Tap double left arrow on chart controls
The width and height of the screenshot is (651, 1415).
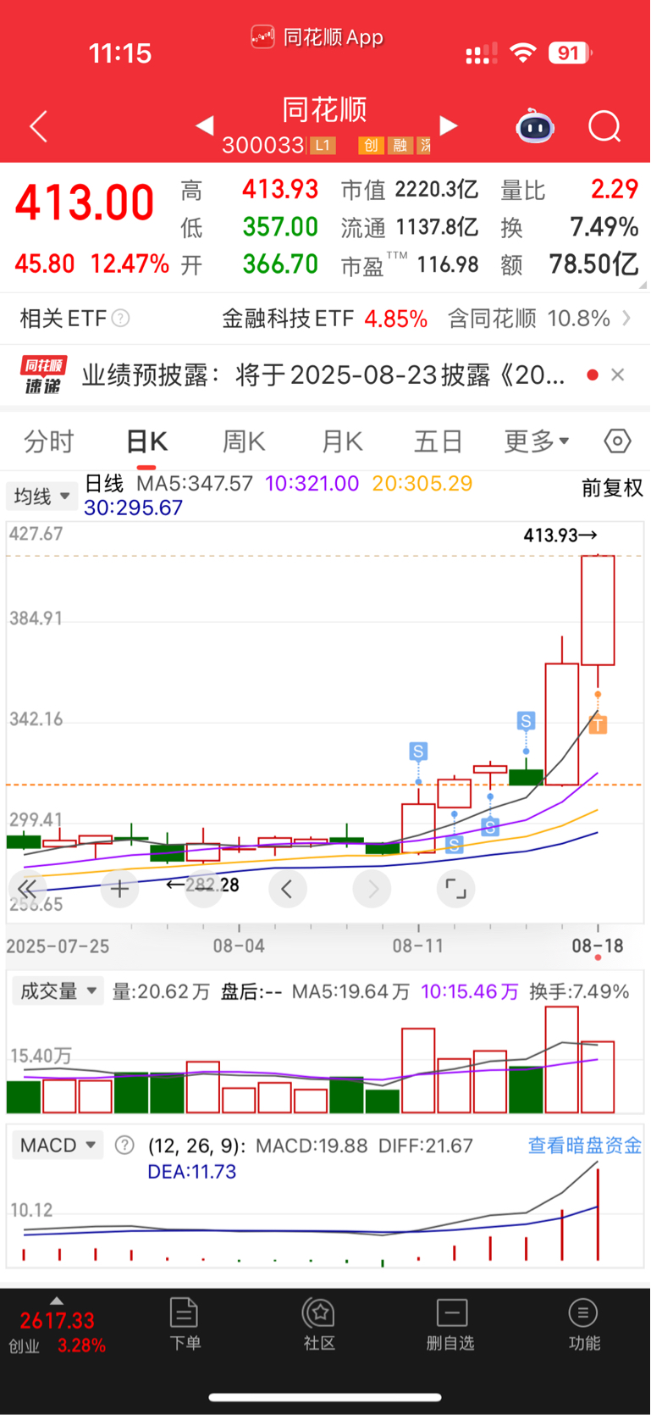pos(27,889)
